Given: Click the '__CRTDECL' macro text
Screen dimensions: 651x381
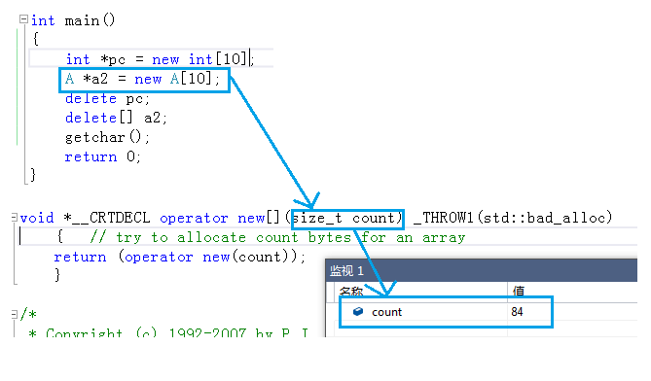Looking at the screenshot, I should pyautogui.click(x=111, y=218).
